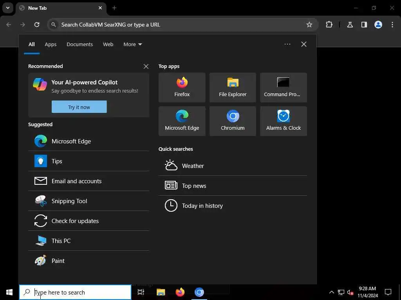The height and width of the screenshot is (300, 401).
Task: Switch to the All search tab
Action: point(31,45)
